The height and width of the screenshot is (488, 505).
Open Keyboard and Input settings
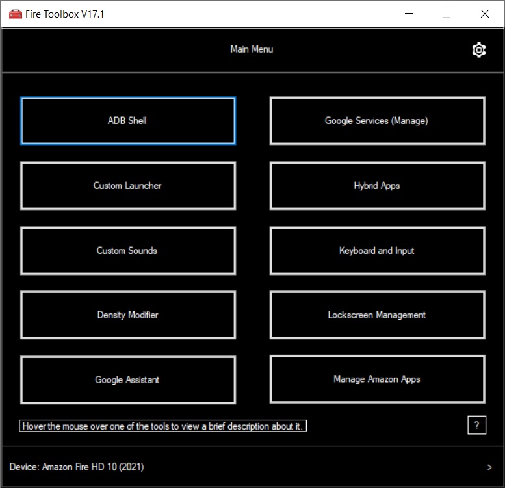[x=377, y=251]
